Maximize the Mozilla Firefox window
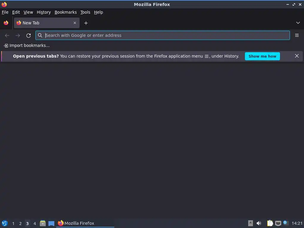Image resolution: width=304 pixels, height=228 pixels. [x=294, y=4]
